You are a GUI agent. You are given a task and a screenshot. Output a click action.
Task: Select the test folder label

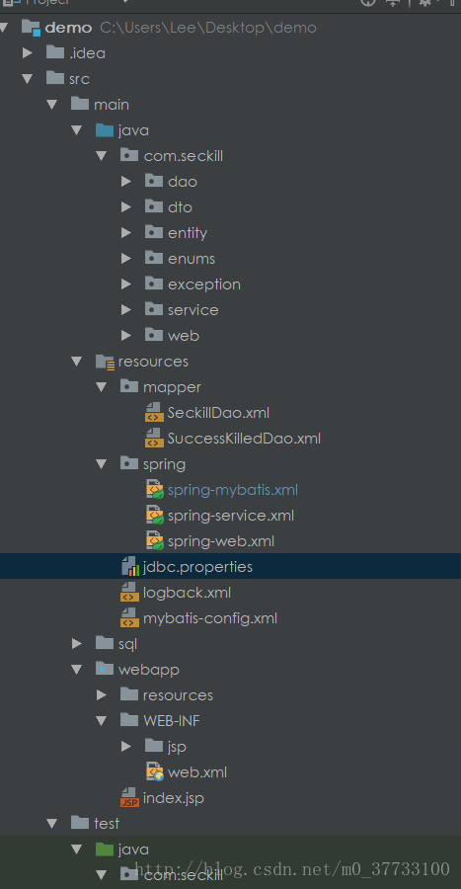point(107,823)
